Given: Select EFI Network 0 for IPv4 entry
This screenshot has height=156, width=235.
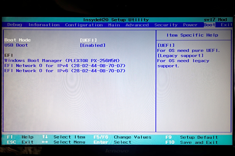Looking at the screenshot, I should tap(65, 66).
